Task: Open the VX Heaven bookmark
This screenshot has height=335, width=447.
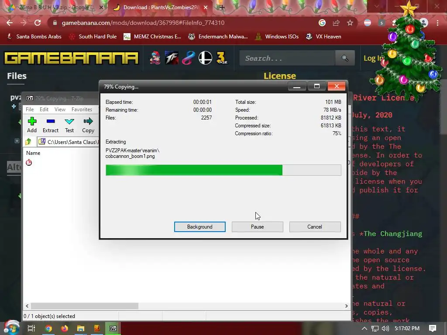Action: 323,37
